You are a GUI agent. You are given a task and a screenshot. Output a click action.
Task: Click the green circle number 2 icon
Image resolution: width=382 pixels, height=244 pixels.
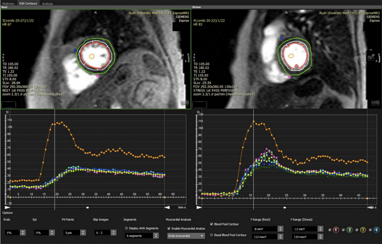point(349,230)
